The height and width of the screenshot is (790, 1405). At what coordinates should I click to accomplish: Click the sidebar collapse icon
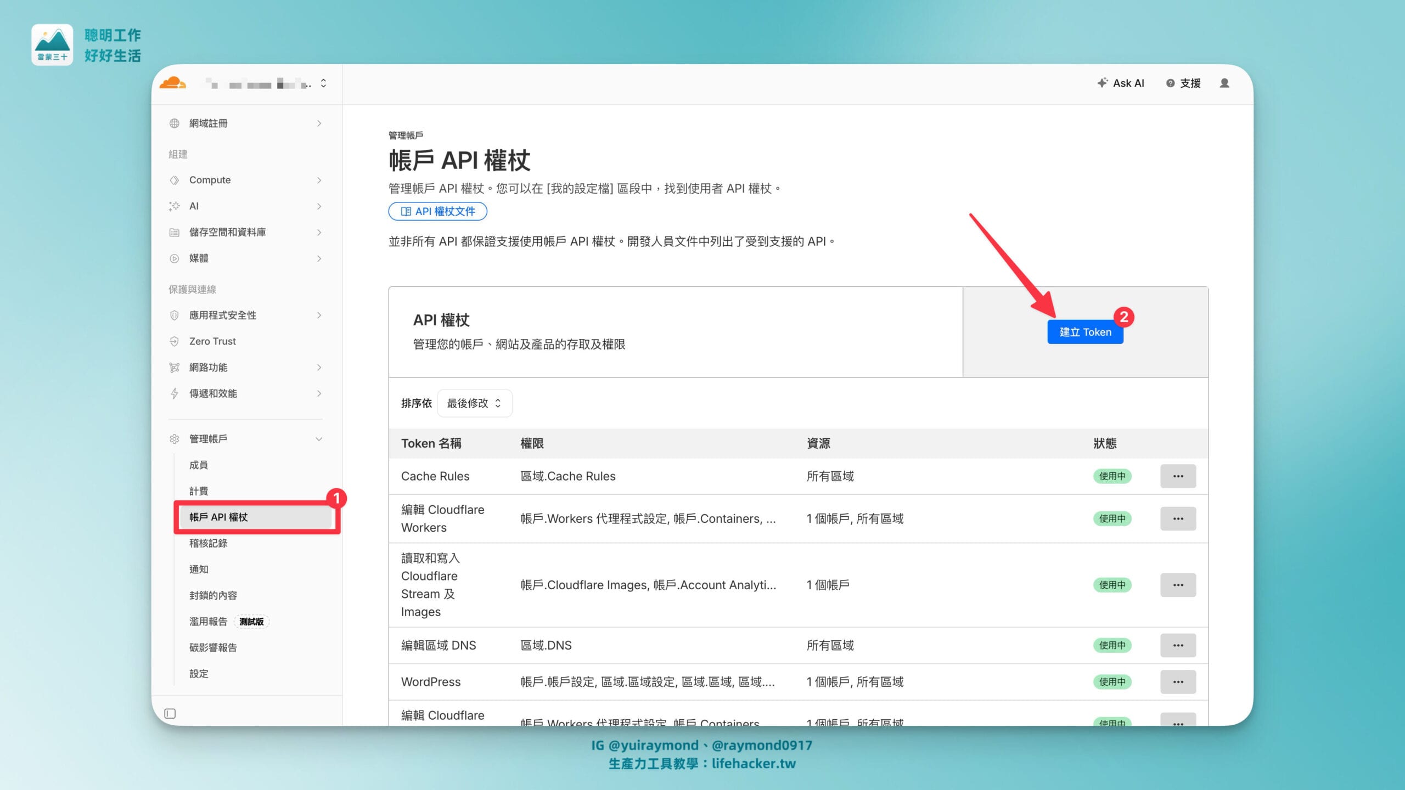pyautogui.click(x=170, y=714)
